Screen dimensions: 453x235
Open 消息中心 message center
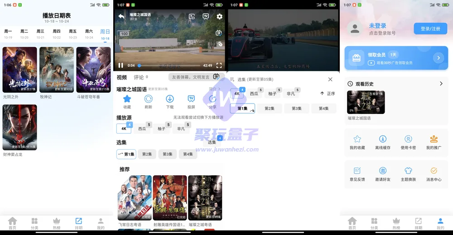(434, 174)
